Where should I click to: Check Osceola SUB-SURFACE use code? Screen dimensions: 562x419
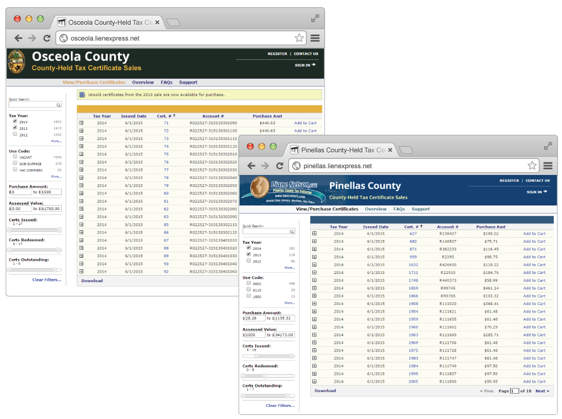point(15,163)
